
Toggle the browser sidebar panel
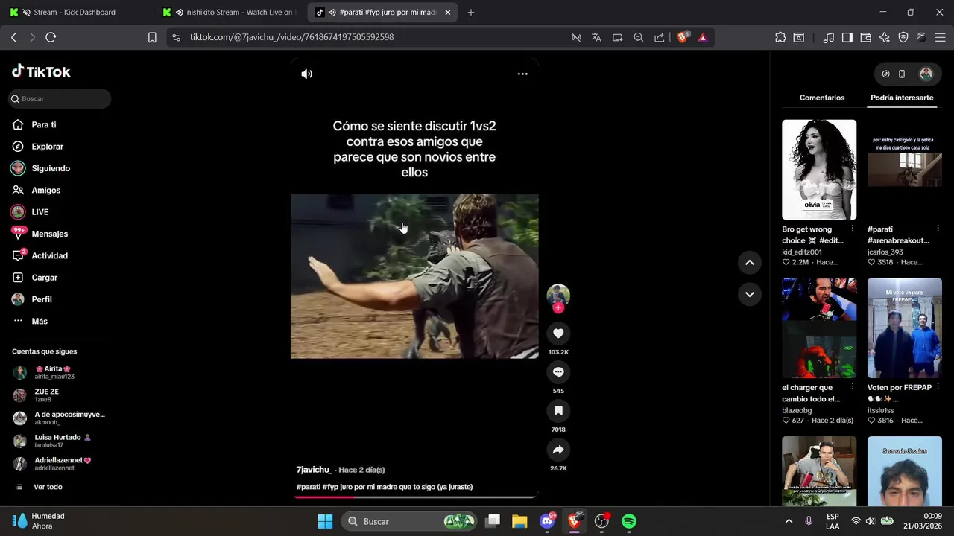coord(847,37)
